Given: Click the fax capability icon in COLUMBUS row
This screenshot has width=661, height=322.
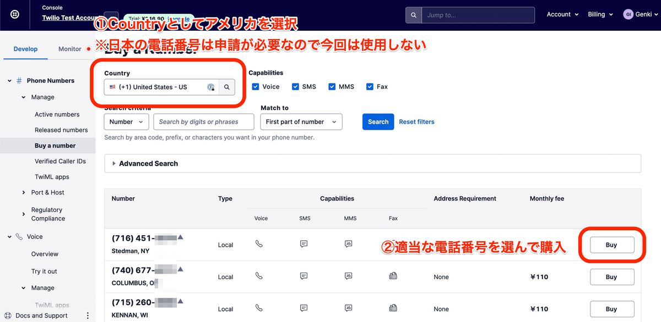Looking at the screenshot, I should pyautogui.click(x=393, y=276).
